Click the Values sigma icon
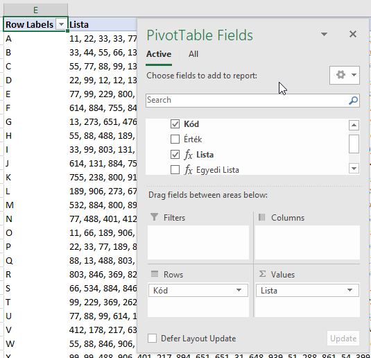This screenshot has height=358, width=371. (x=262, y=274)
